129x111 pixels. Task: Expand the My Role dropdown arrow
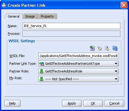click(116, 79)
